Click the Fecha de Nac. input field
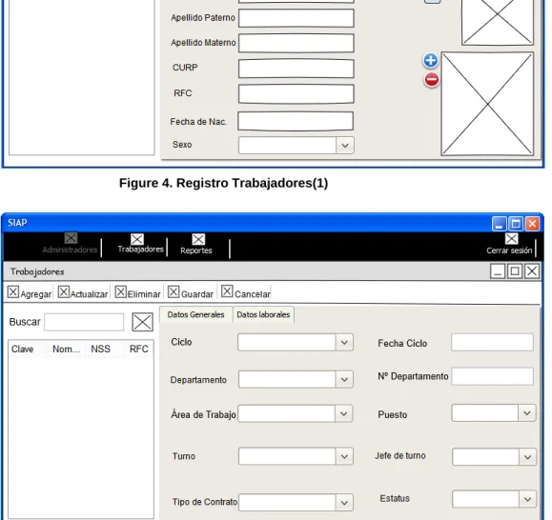Viewport: 552px width, 520px height. tap(296, 121)
